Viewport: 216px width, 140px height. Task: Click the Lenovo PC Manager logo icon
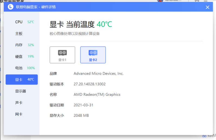click(x=10, y=7)
